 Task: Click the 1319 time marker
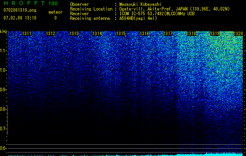215,34
